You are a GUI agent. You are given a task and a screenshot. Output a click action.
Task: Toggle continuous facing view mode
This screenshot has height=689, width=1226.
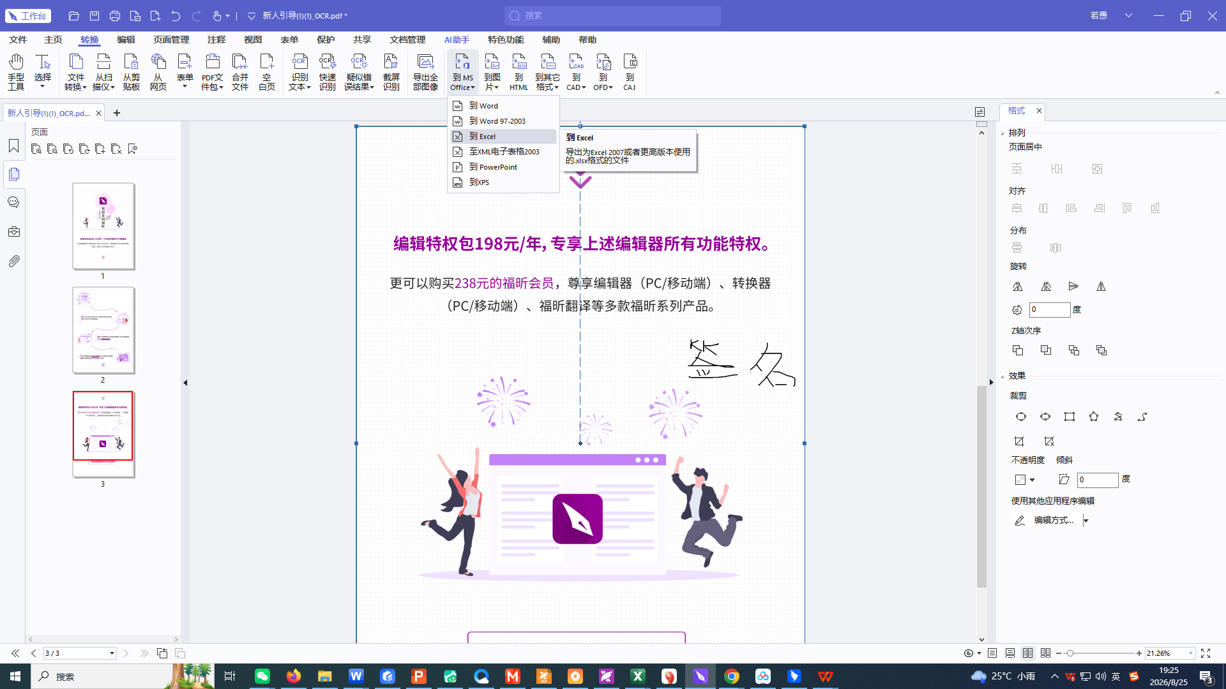[x=1045, y=653]
